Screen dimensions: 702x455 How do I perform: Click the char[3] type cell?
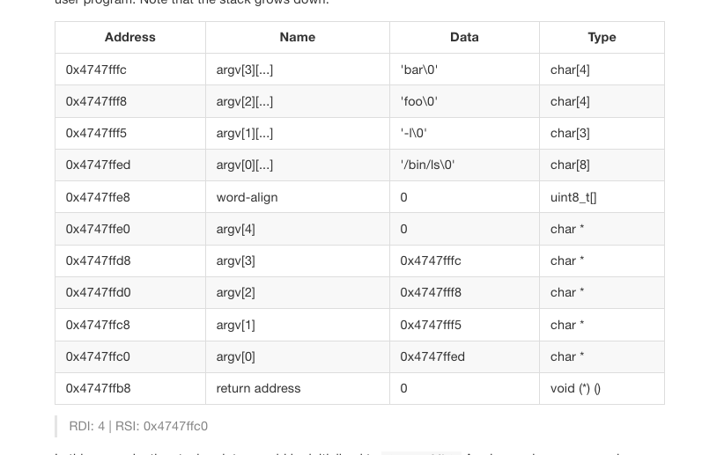[x=570, y=133]
